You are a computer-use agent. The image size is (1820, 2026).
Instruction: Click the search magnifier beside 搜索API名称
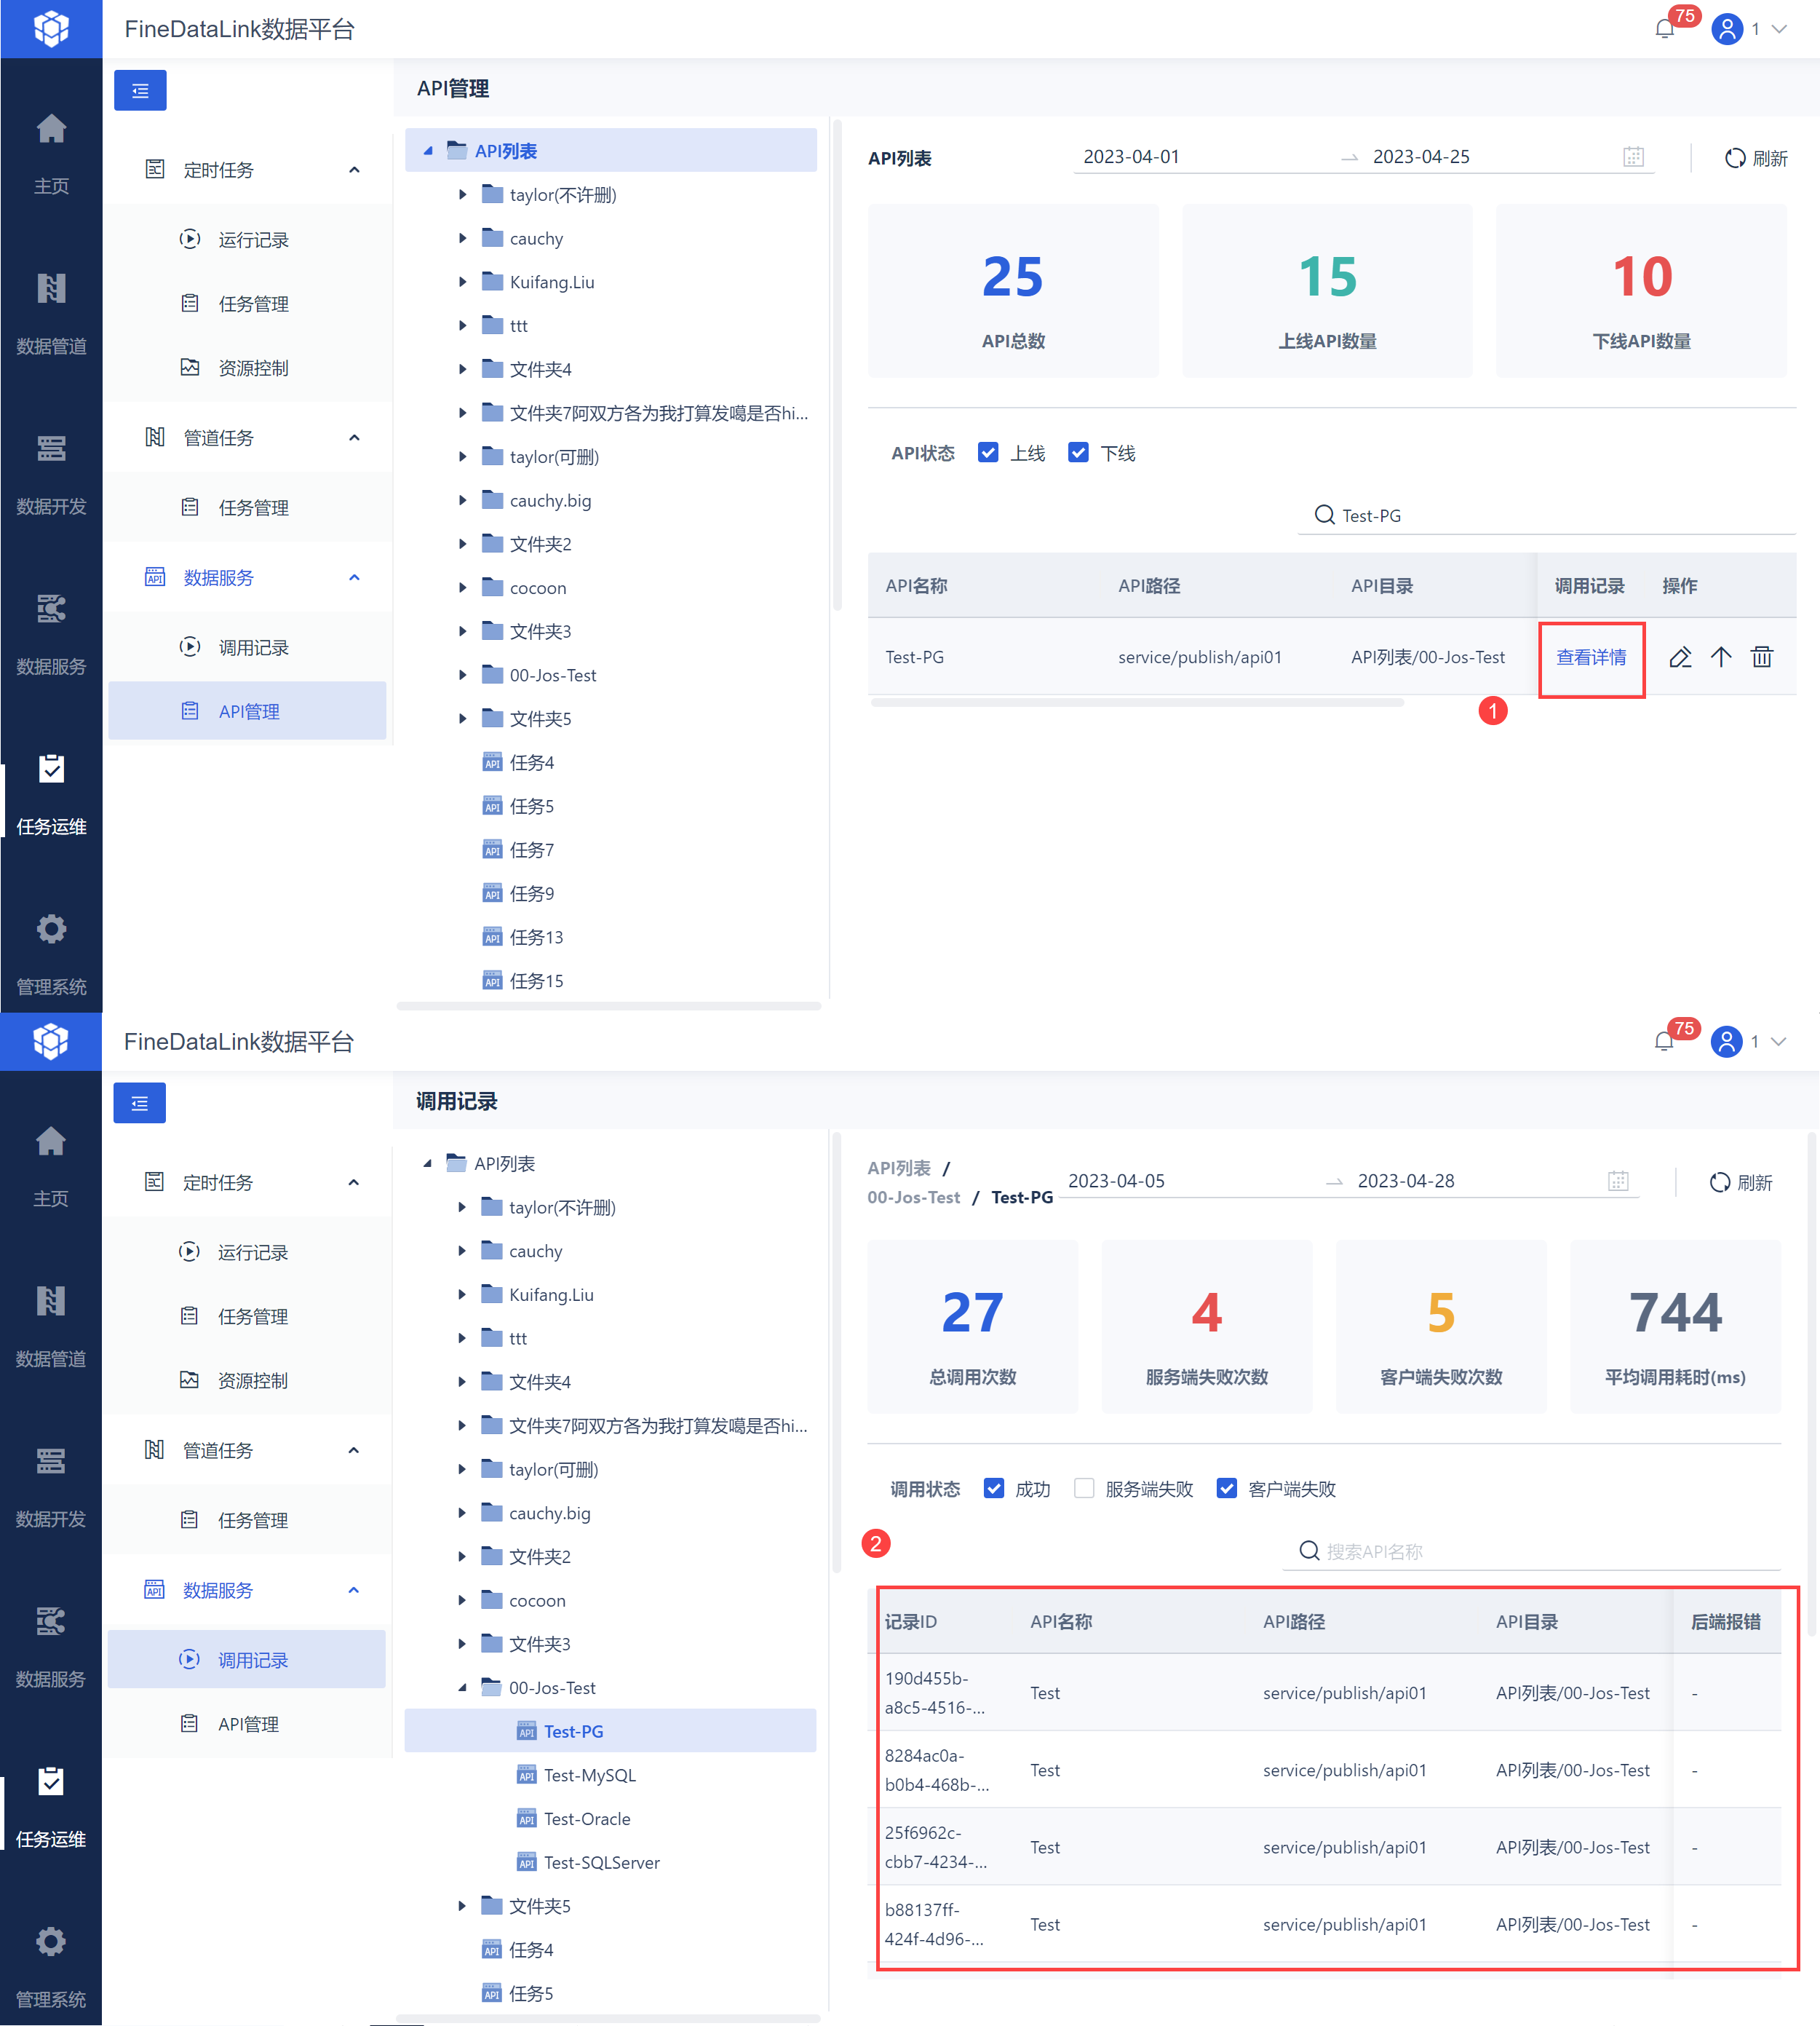[1309, 1551]
